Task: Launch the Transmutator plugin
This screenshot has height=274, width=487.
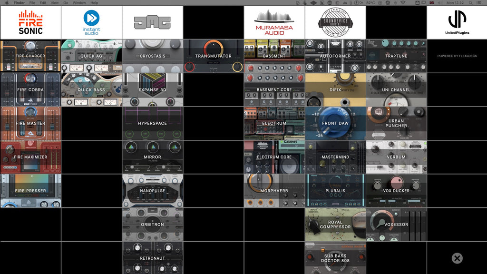Action: [x=213, y=56]
